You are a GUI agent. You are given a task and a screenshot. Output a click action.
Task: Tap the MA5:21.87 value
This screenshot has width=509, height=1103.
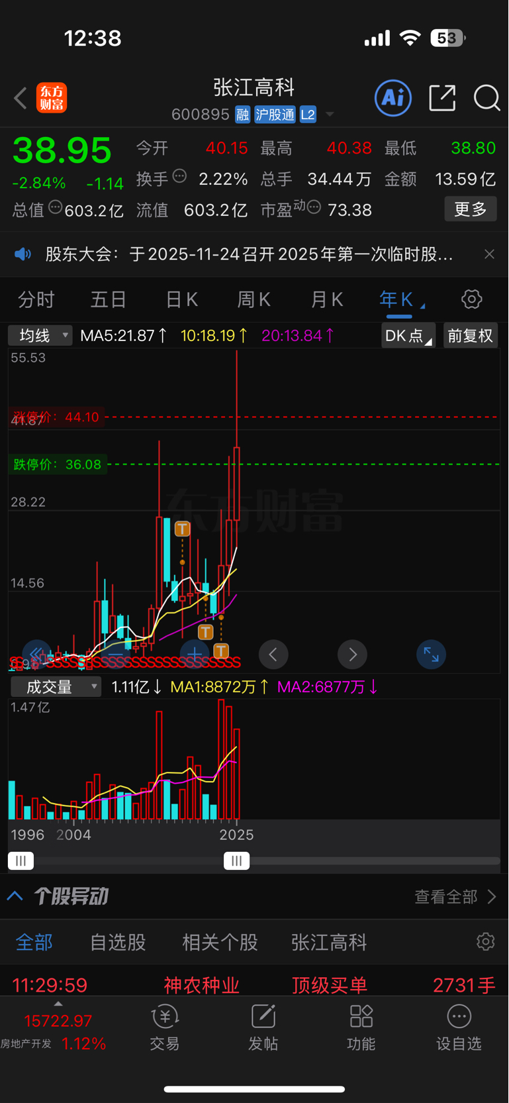tap(123, 336)
